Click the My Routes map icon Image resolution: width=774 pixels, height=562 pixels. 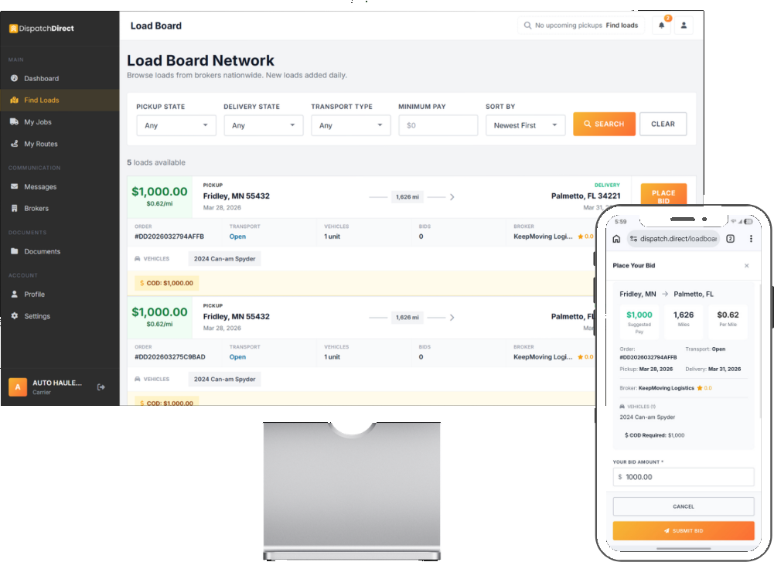tap(15, 144)
